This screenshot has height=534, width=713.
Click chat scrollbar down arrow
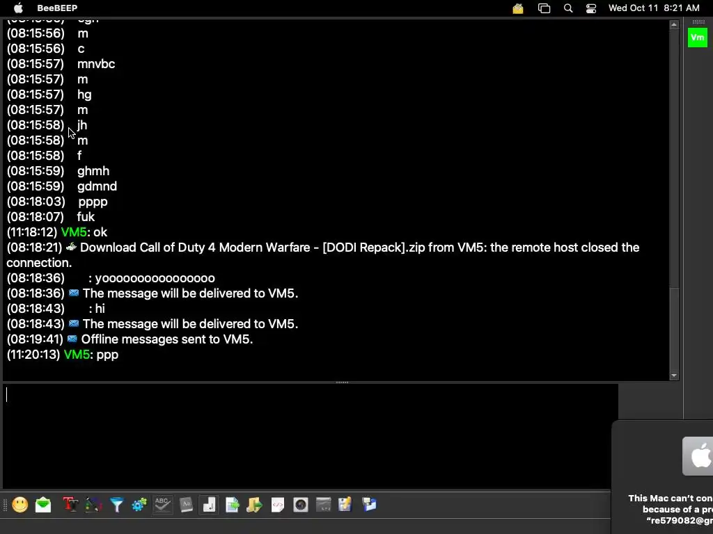click(x=674, y=375)
